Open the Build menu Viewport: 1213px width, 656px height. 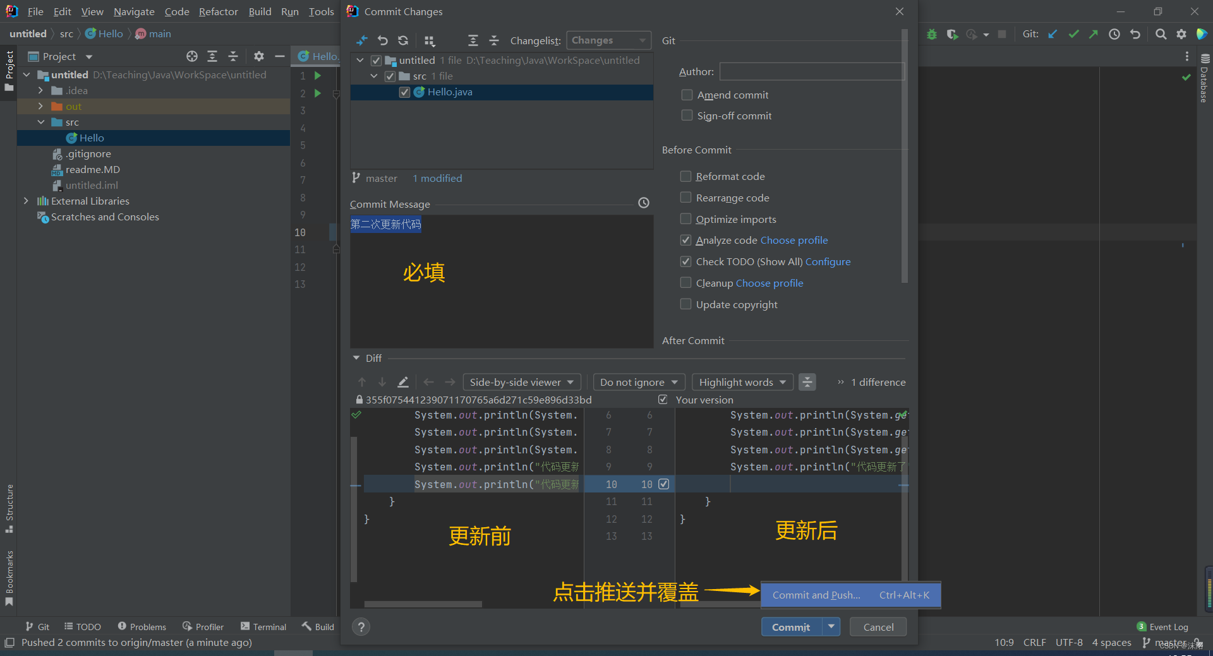point(260,12)
